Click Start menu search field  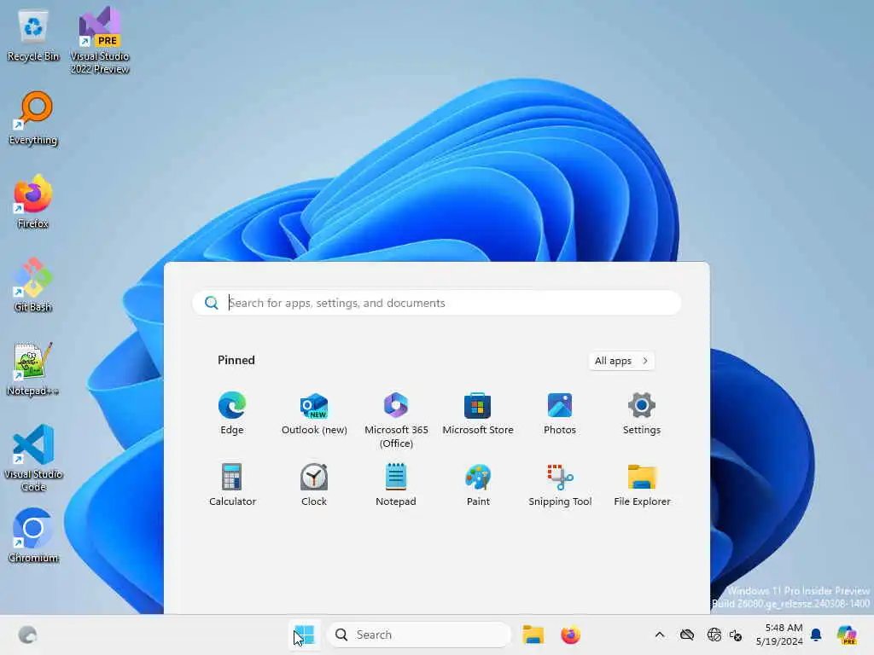pos(436,303)
